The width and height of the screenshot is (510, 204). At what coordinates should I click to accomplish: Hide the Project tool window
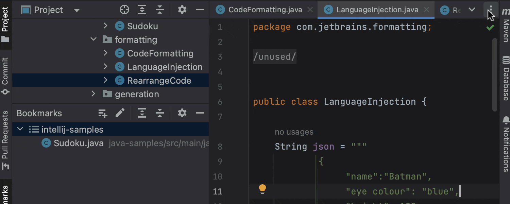click(200, 10)
